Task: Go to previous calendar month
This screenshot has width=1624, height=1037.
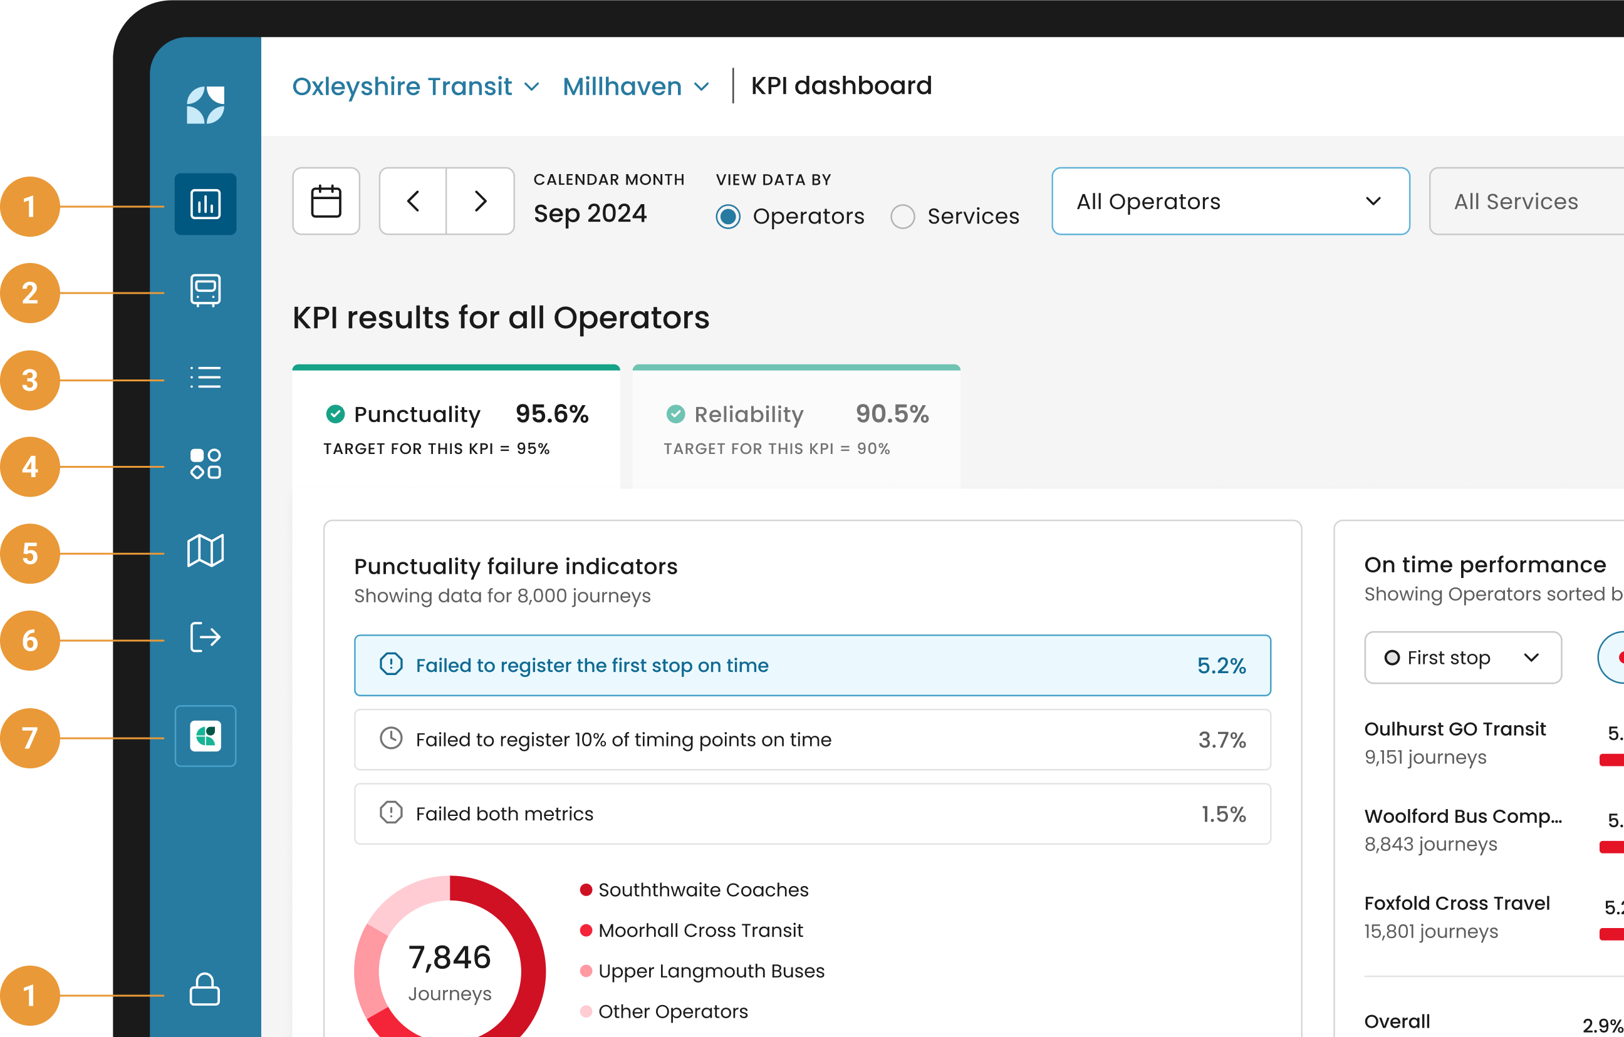Action: click(x=413, y=201)
